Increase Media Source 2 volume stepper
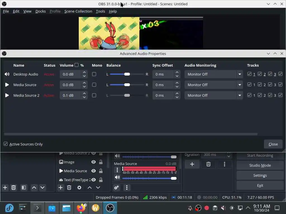The height and width of the screenshot is (214, 286). click(x=84, y=94)
